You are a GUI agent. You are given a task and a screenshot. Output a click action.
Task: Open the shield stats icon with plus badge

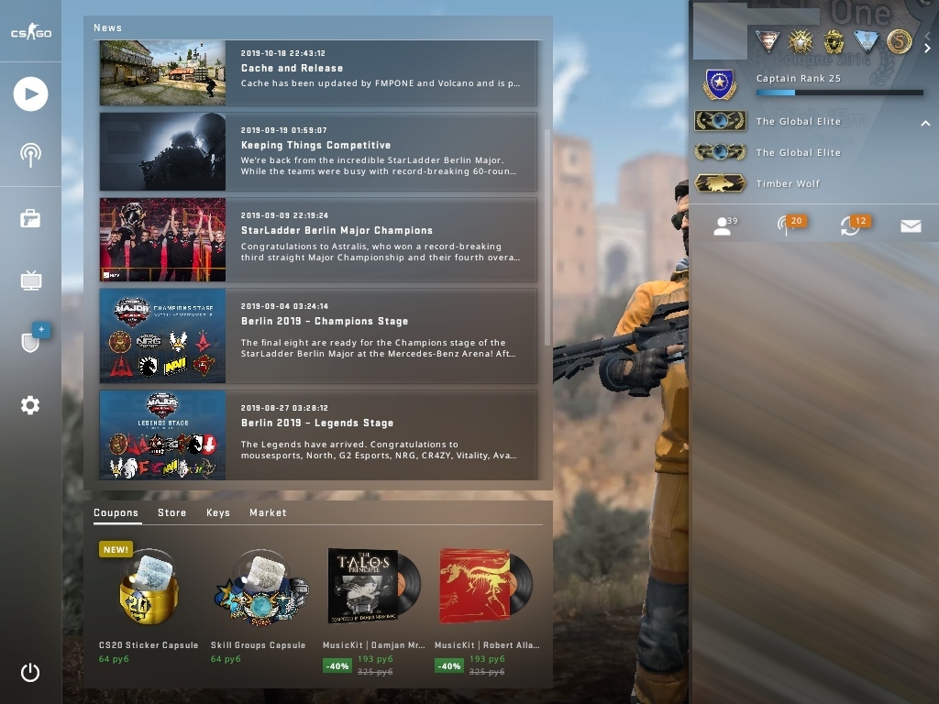(x=34, y=339)
